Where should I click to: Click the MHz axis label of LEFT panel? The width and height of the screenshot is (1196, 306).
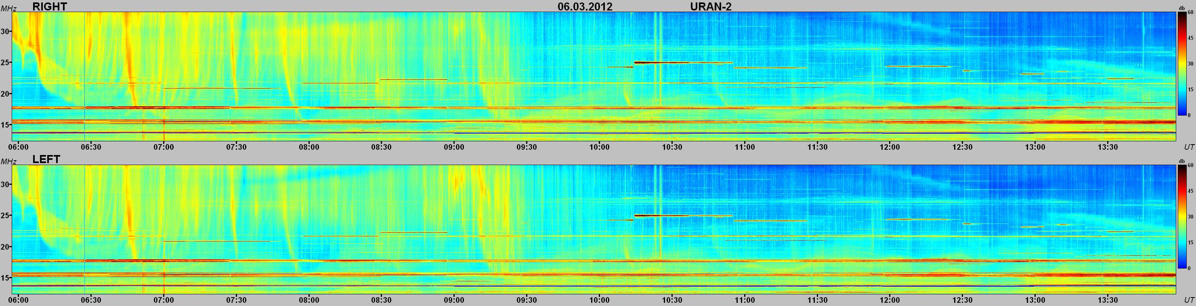[8, 161]
